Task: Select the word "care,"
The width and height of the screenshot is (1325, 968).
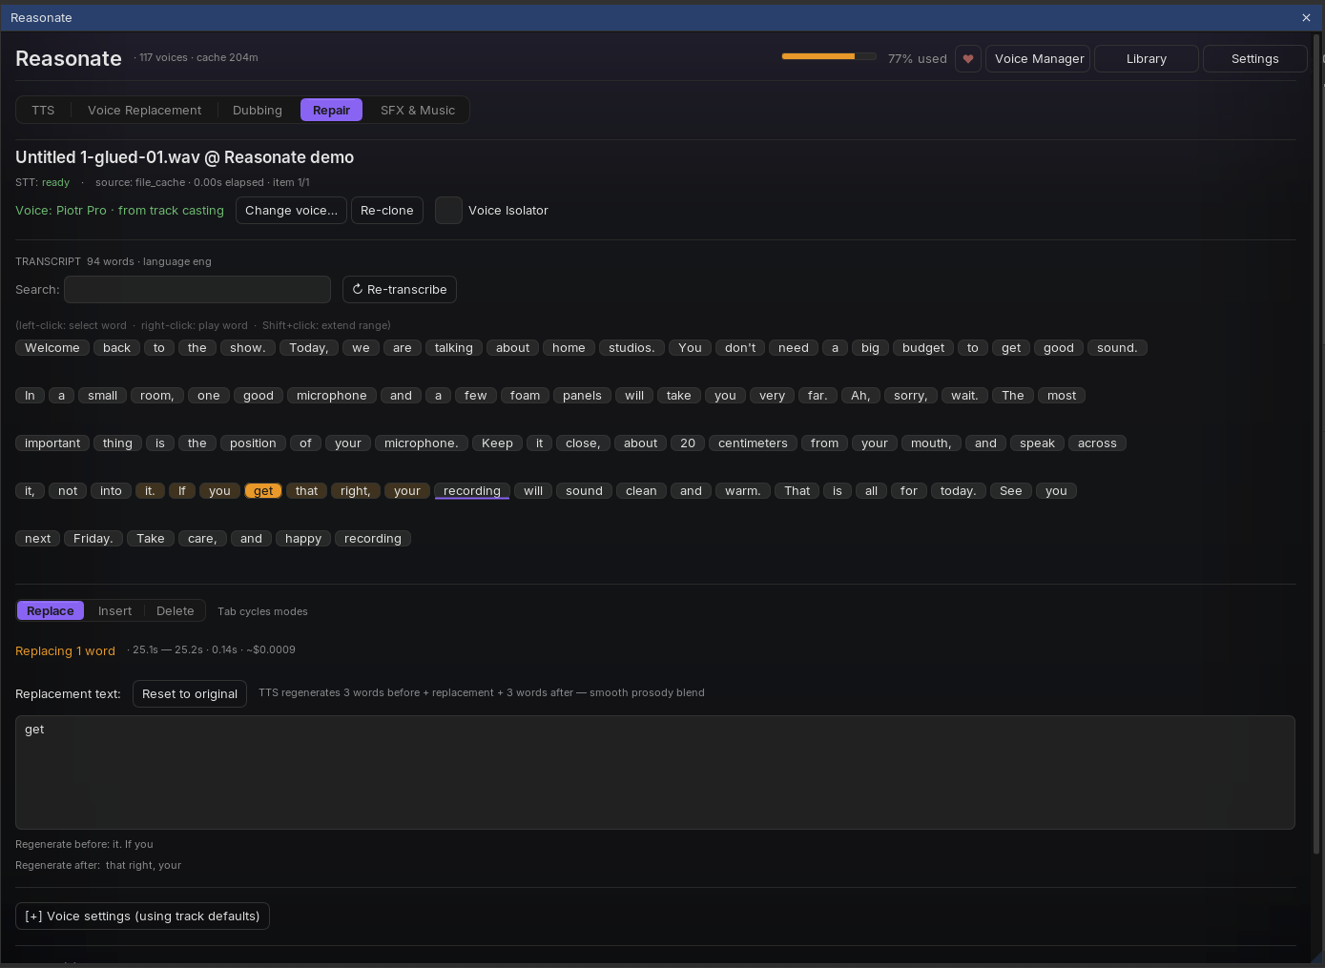Action: (202, 539)
